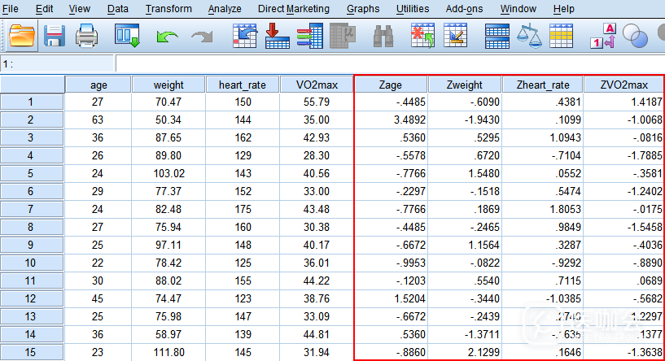This screenshot has height=361, width=665.
Task: Toggle value labels display icon
Action: 605,36
